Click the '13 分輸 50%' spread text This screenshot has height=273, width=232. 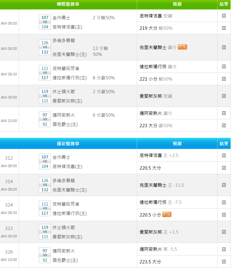(101, 51)
